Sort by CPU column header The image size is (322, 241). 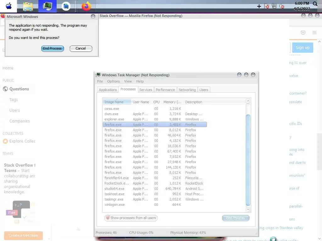point(156,102)
